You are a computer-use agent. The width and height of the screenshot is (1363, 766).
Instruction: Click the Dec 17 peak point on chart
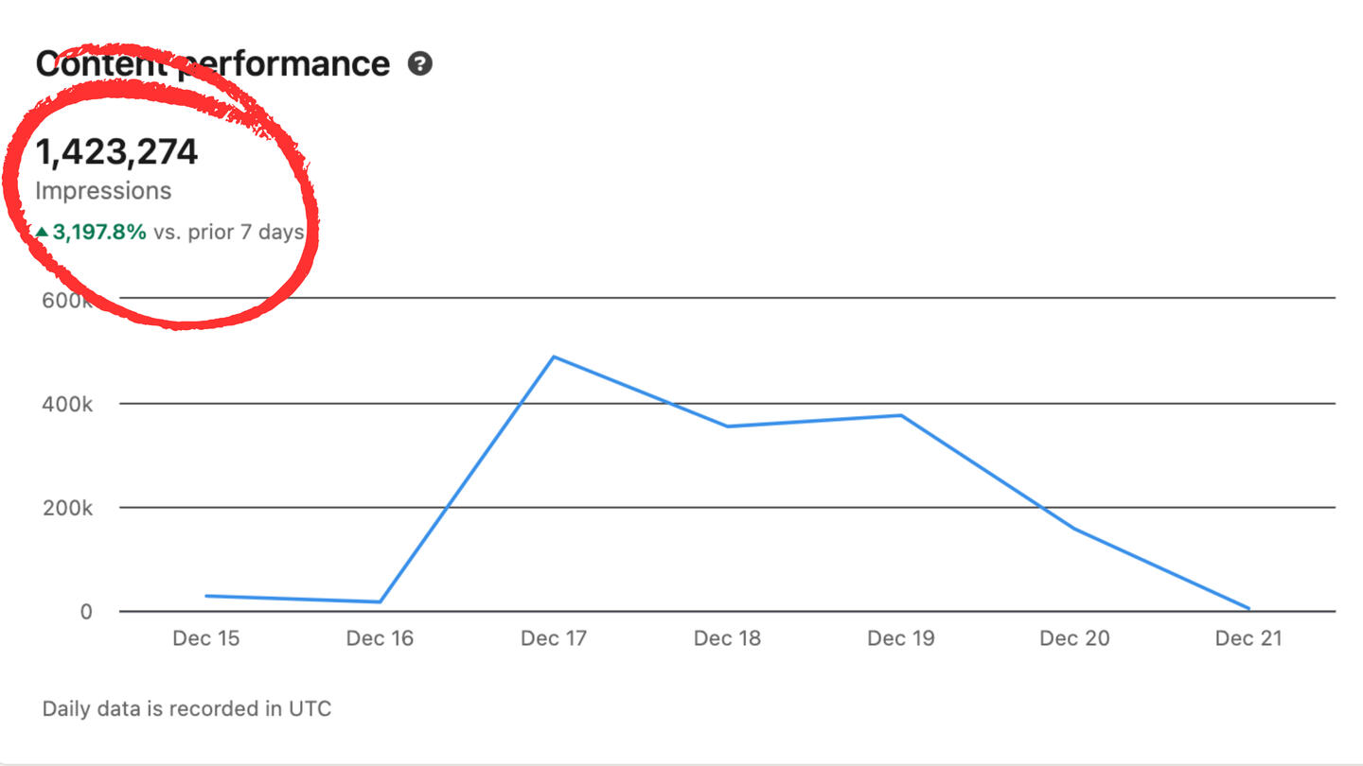click(554, 357)
